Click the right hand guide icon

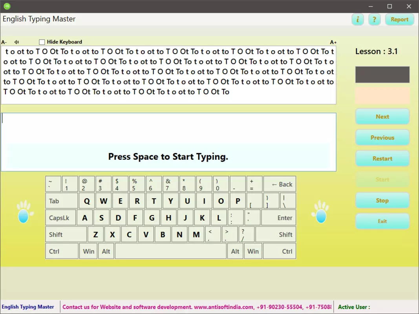(320, 212)
